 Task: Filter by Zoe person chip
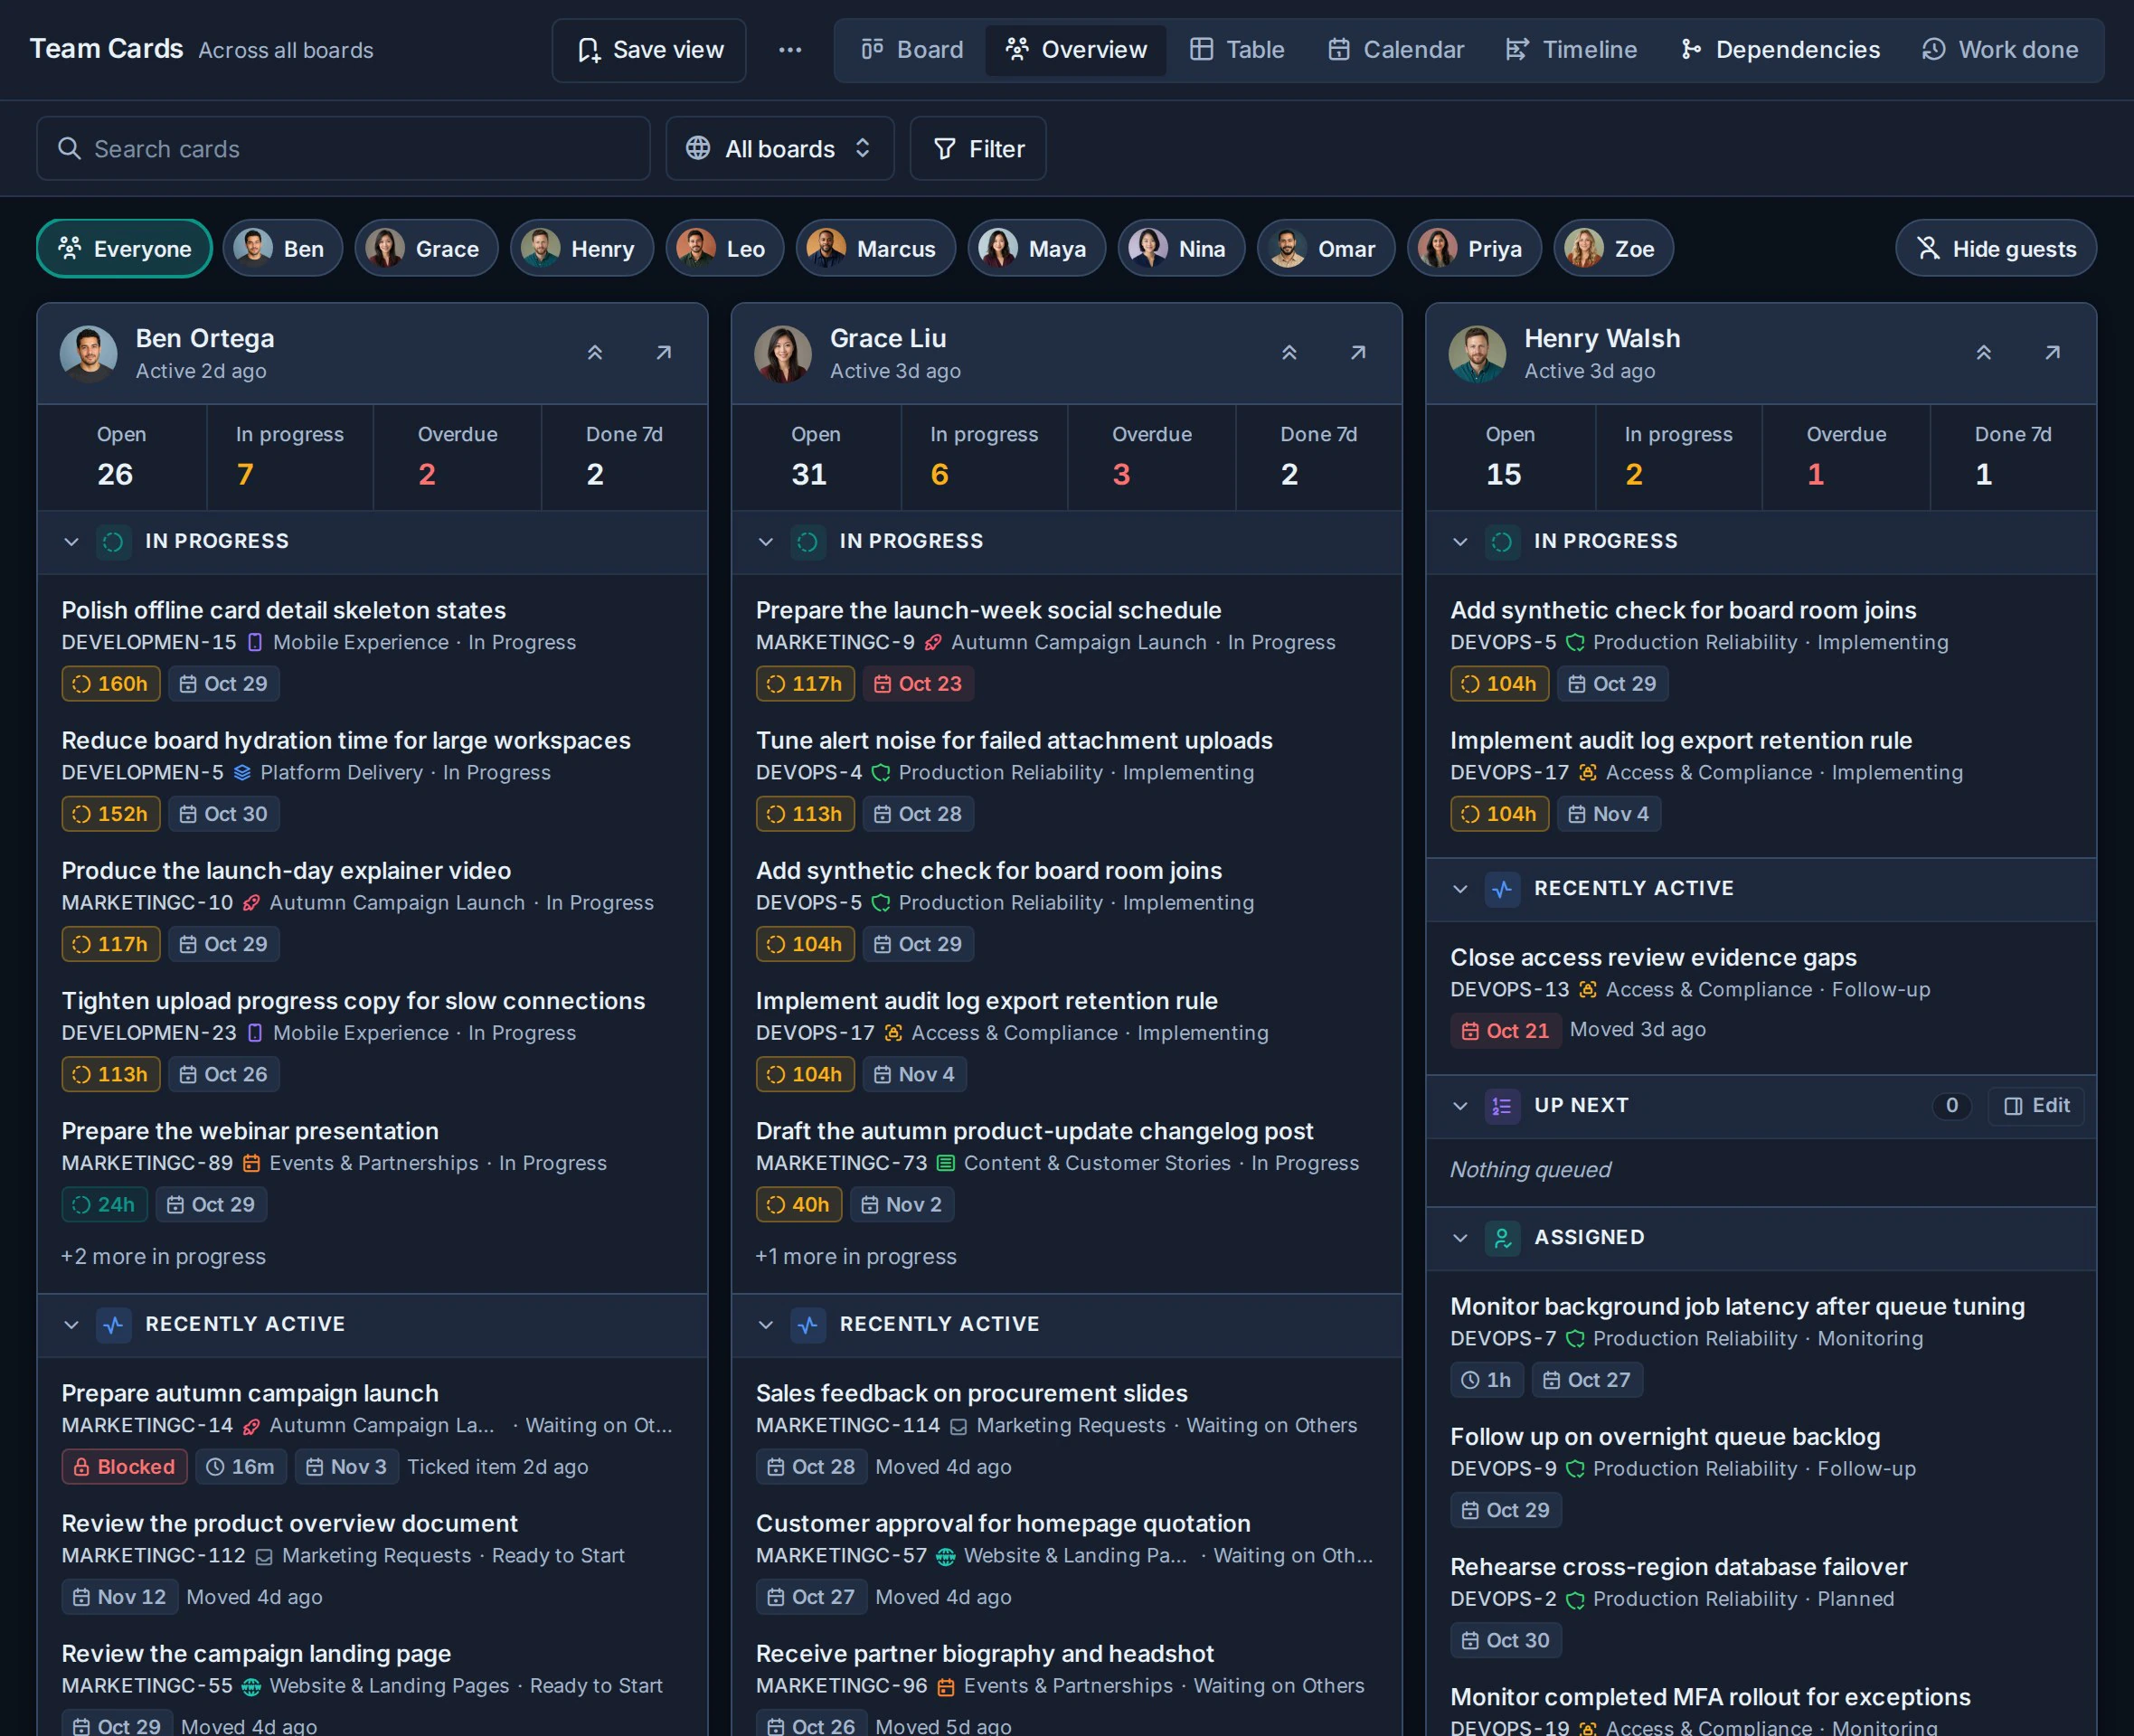pyautogui.click(x=1614, y=249)
